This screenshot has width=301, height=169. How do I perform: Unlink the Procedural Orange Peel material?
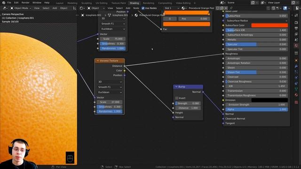pos(226,8)
